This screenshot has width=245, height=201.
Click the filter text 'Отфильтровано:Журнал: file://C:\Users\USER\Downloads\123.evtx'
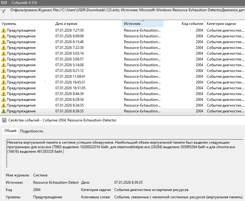click(x=65, y=10)
